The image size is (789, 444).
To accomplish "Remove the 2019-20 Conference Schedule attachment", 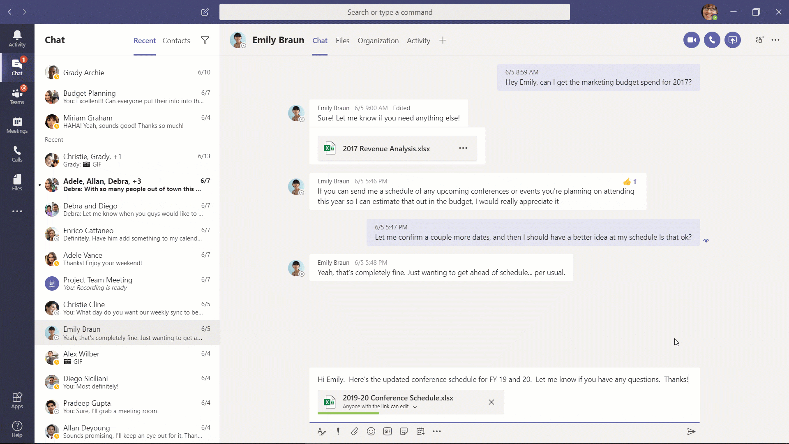I will [491, 402].
